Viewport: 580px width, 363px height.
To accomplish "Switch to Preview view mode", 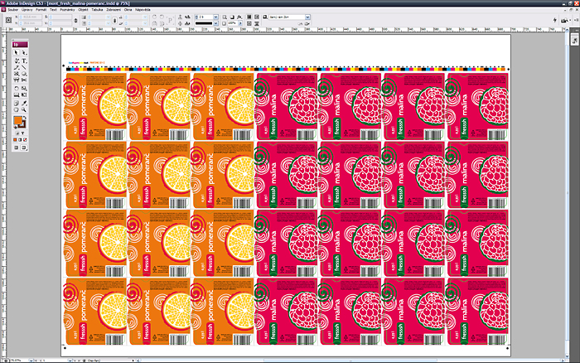I will (x=24, y=148).
